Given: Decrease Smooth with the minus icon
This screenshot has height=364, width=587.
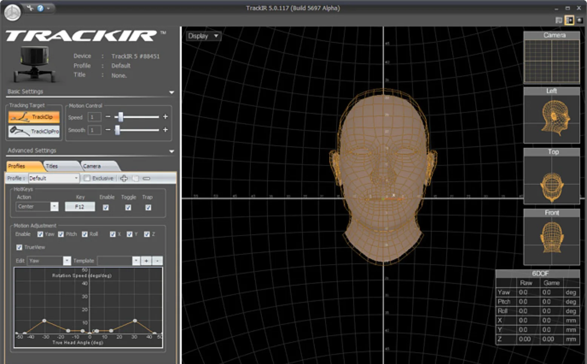Looking at the screenshot, I should (x=108, y=130).
